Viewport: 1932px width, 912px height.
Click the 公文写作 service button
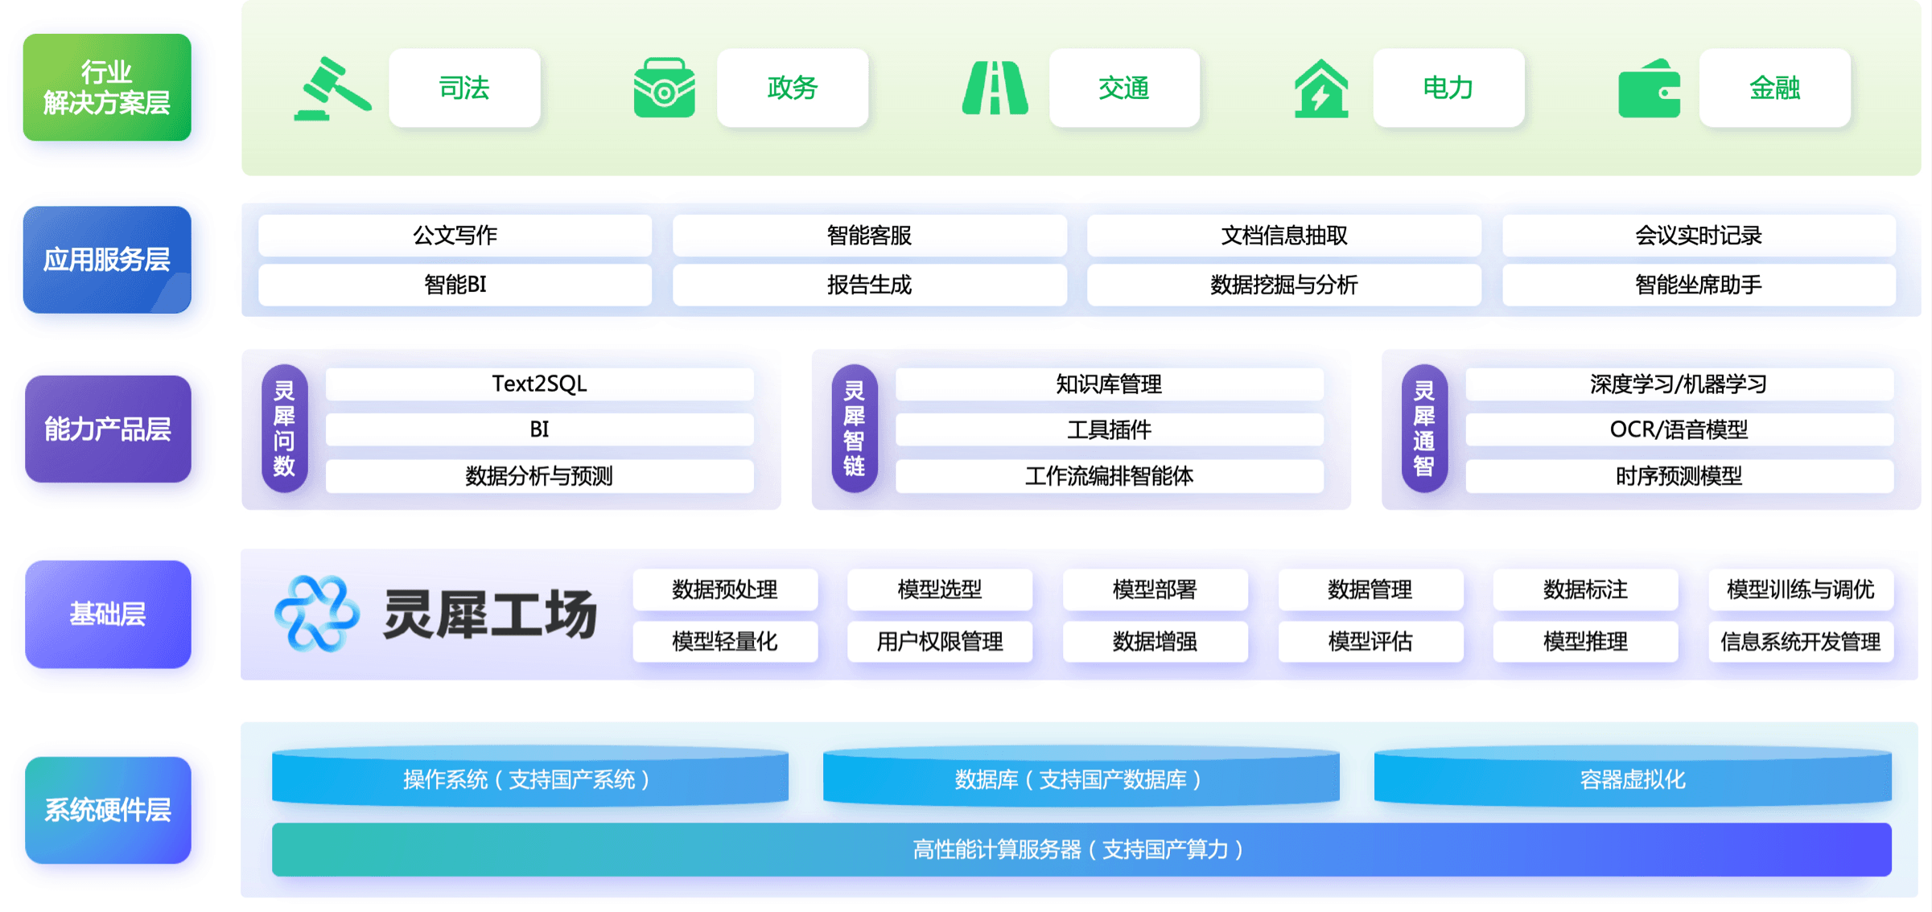[455, 236]
